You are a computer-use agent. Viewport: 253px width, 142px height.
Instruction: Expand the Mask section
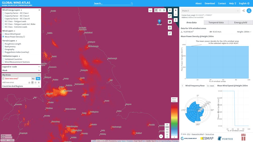[21, 70]
